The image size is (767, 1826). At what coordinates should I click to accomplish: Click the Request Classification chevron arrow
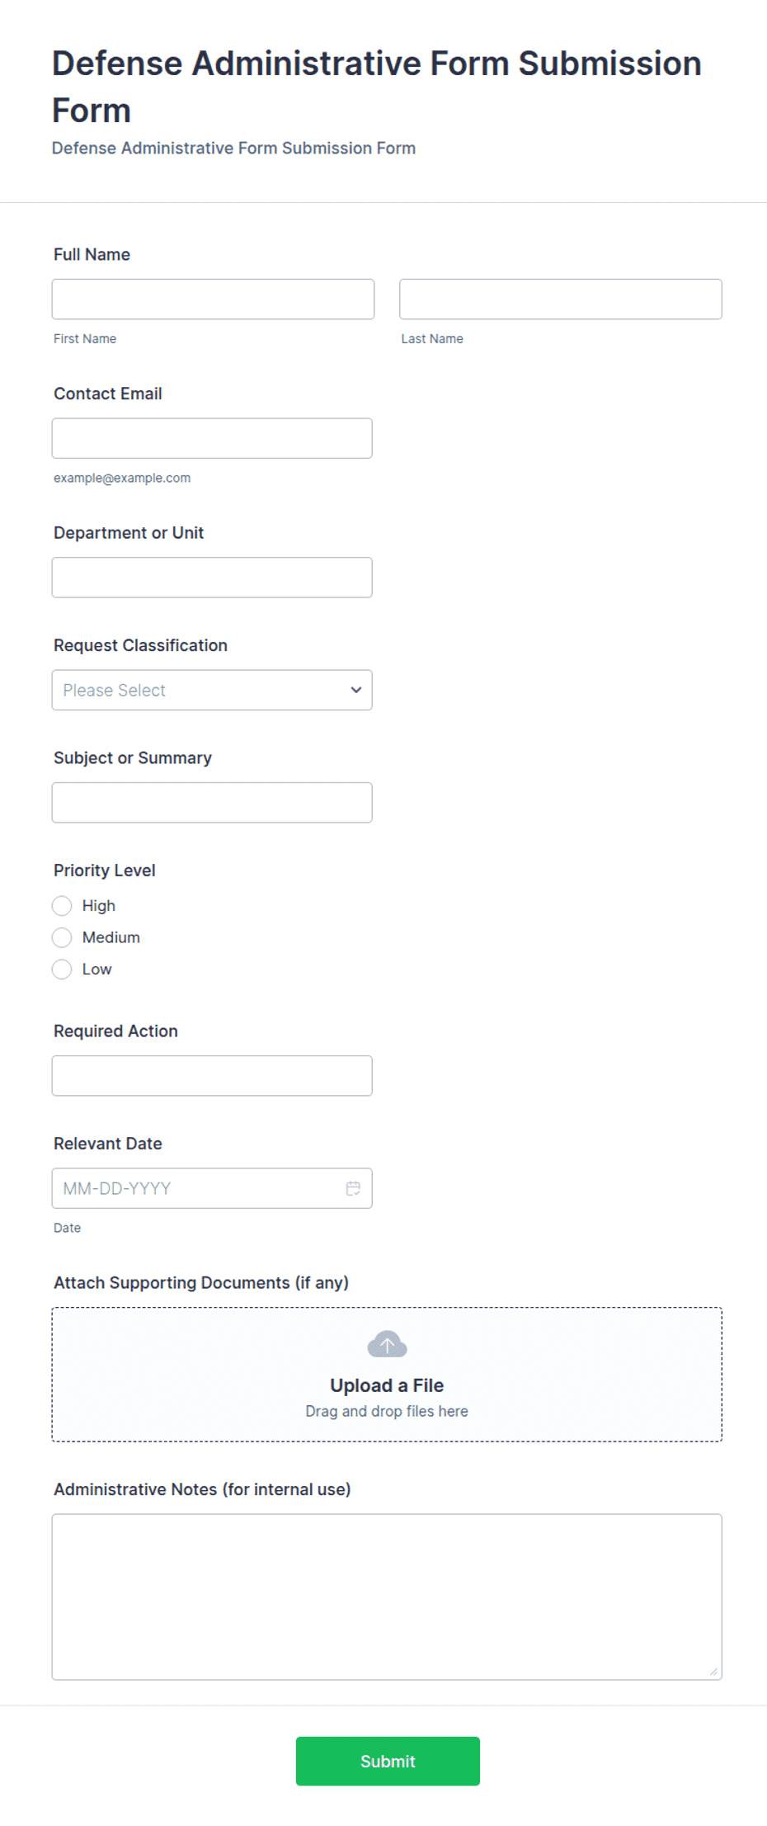point(356,690)
